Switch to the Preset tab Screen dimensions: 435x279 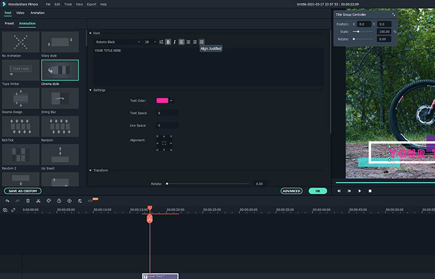point(9,24)
